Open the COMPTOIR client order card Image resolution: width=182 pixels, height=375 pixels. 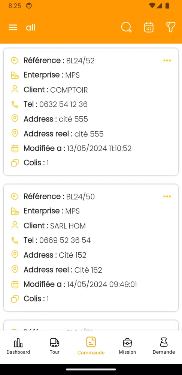[91, 112]
